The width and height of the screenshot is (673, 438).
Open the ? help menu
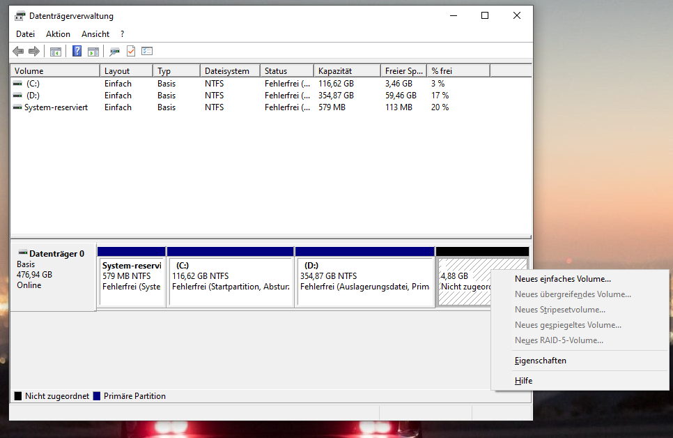coord(123,34)
